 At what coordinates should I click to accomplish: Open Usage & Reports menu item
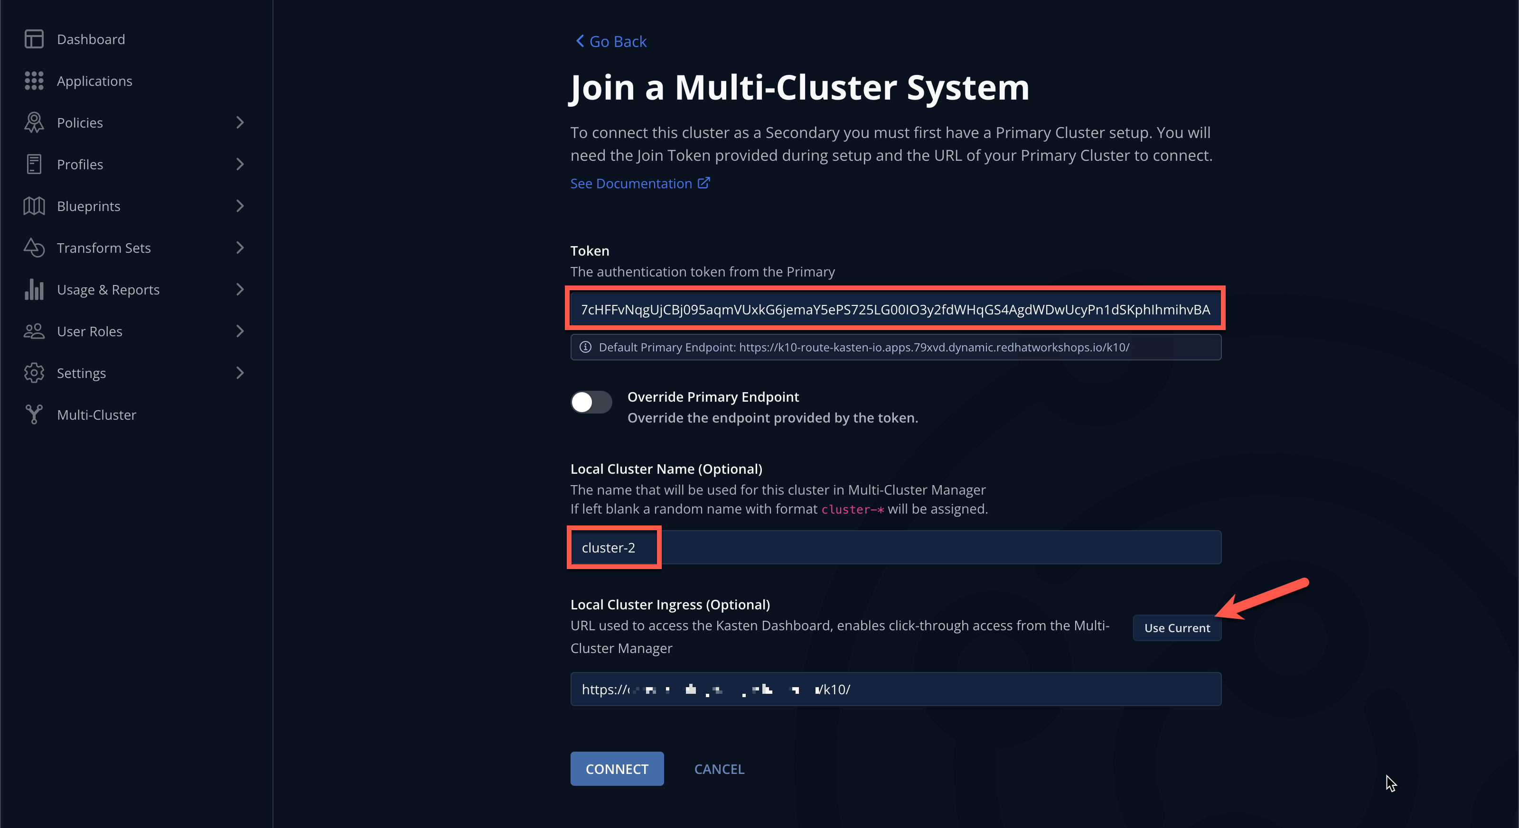108,290
